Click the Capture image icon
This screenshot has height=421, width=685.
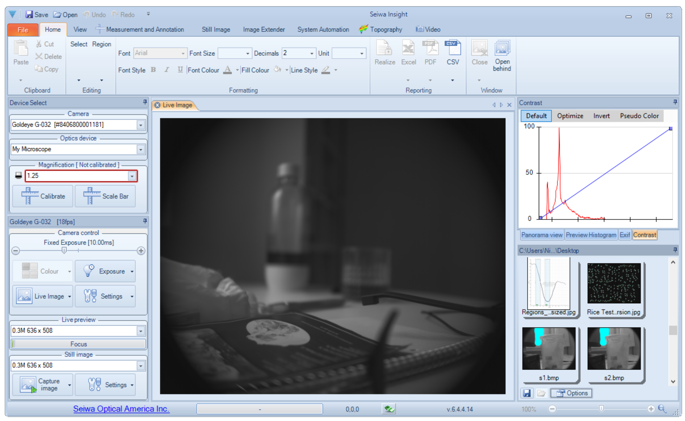28,385
